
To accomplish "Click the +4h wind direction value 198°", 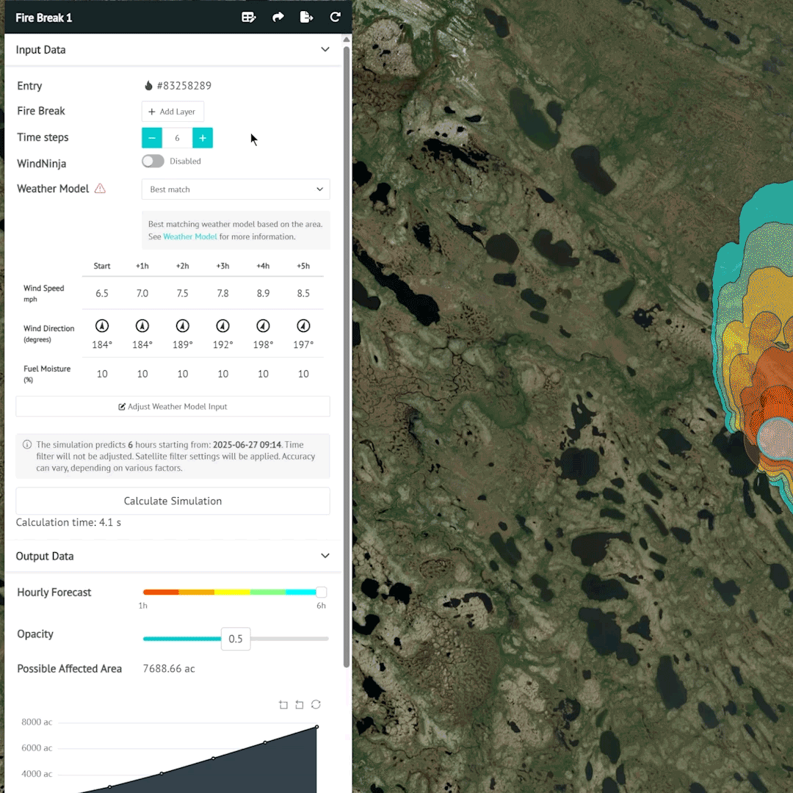I will [x=263, y=344].
